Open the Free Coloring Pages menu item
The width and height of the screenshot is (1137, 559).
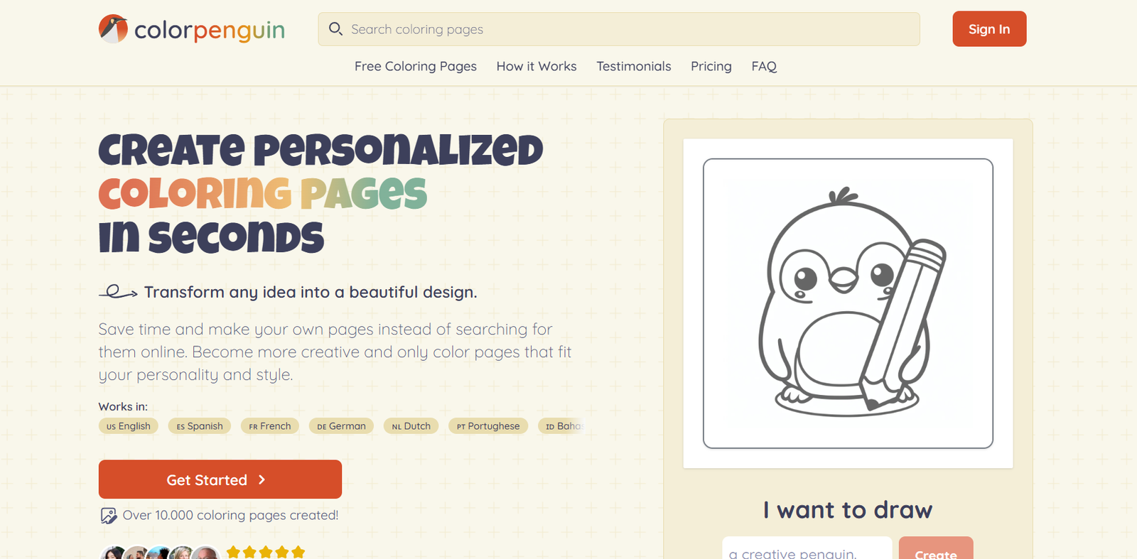[x=415, y=66]
